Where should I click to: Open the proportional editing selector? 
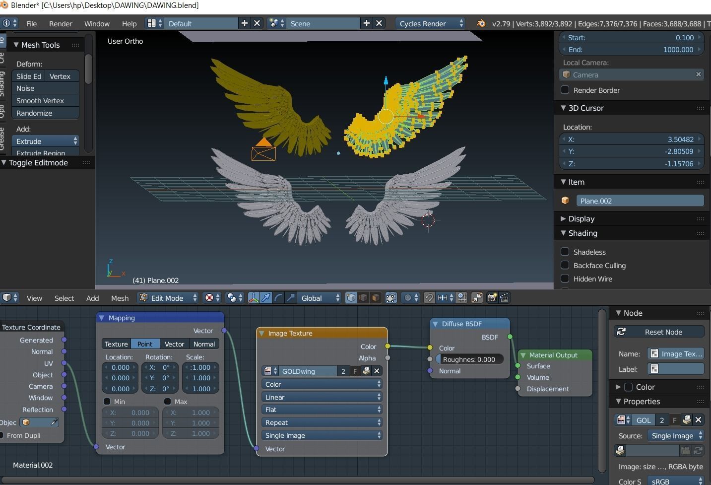pos(410,298)
